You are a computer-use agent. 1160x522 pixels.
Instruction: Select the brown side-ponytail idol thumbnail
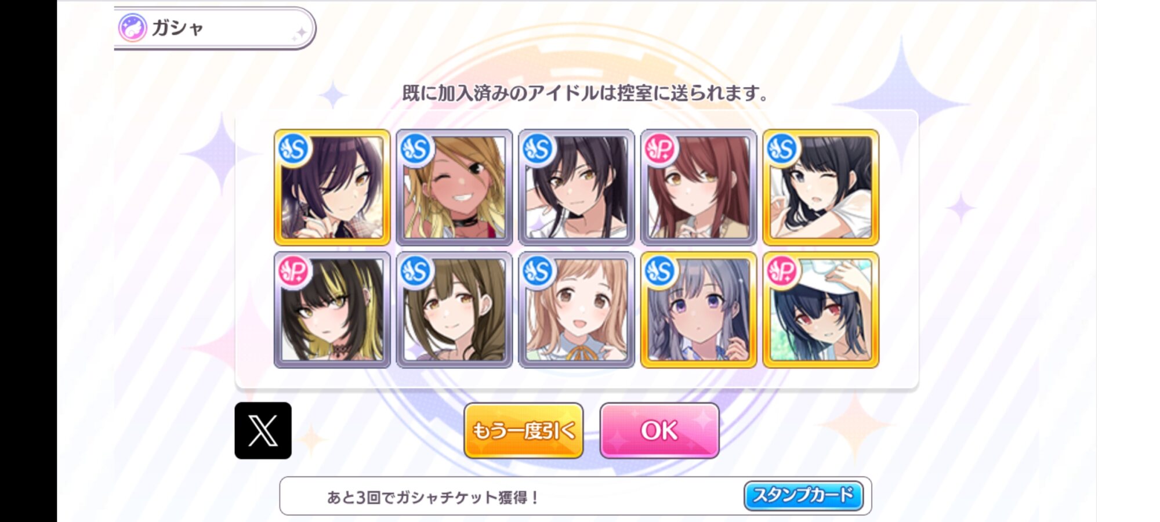(x=454, y=310)
